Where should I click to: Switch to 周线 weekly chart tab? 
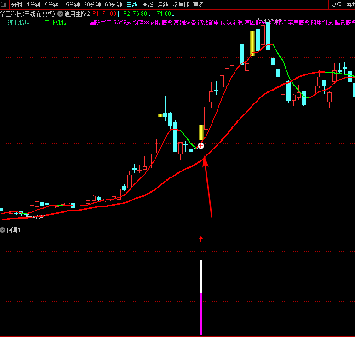pos(148,5)
